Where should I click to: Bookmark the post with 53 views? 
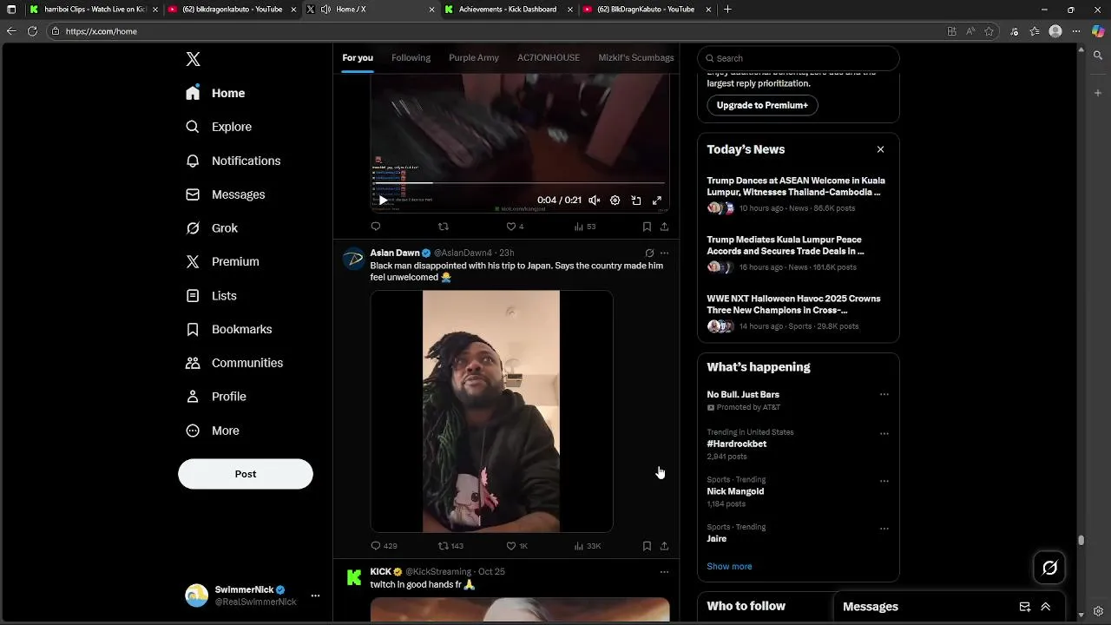[x=647, y=227]
